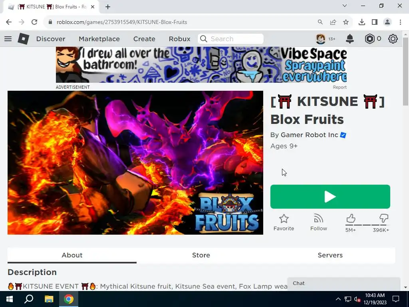Go back with the browser back arrow
This screenshot has height=307, width=409.
point(9,22)
